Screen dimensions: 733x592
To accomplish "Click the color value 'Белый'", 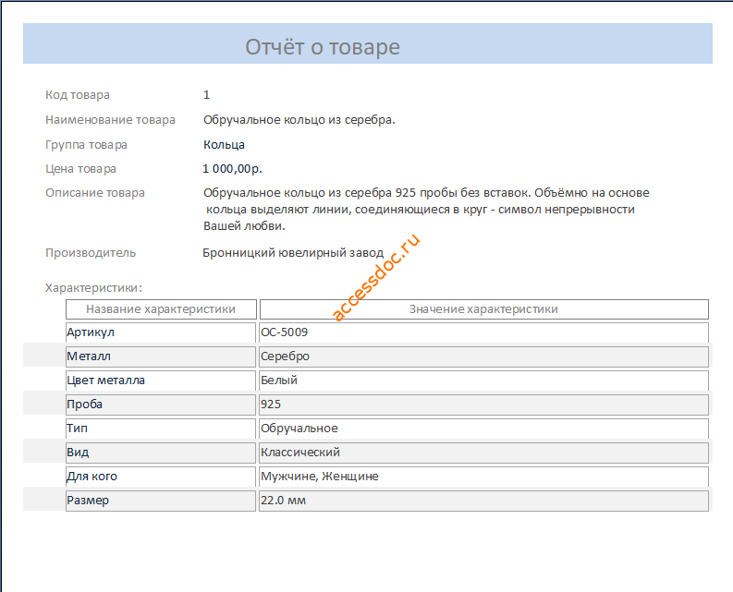I will coord(483,381).
